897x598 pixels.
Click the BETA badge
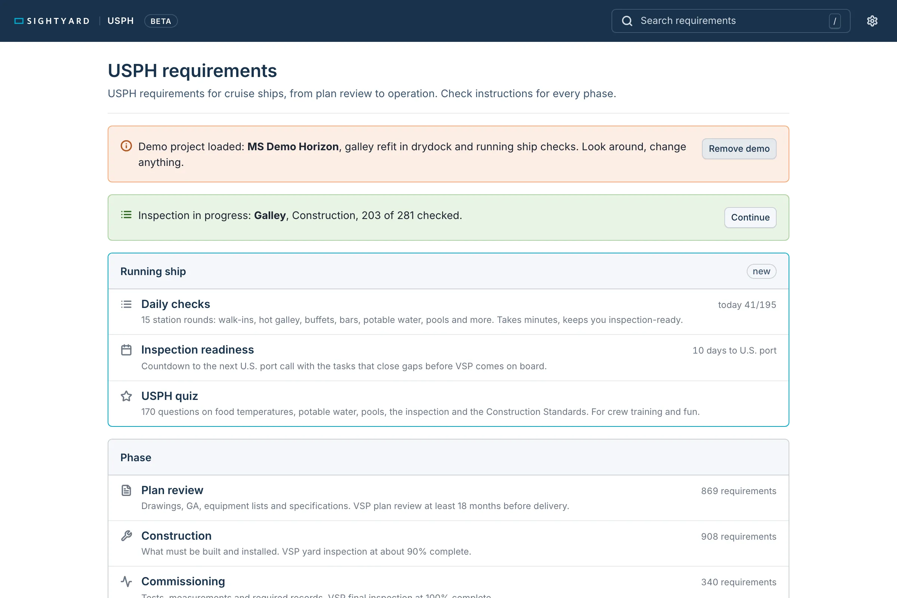point(161,21)
